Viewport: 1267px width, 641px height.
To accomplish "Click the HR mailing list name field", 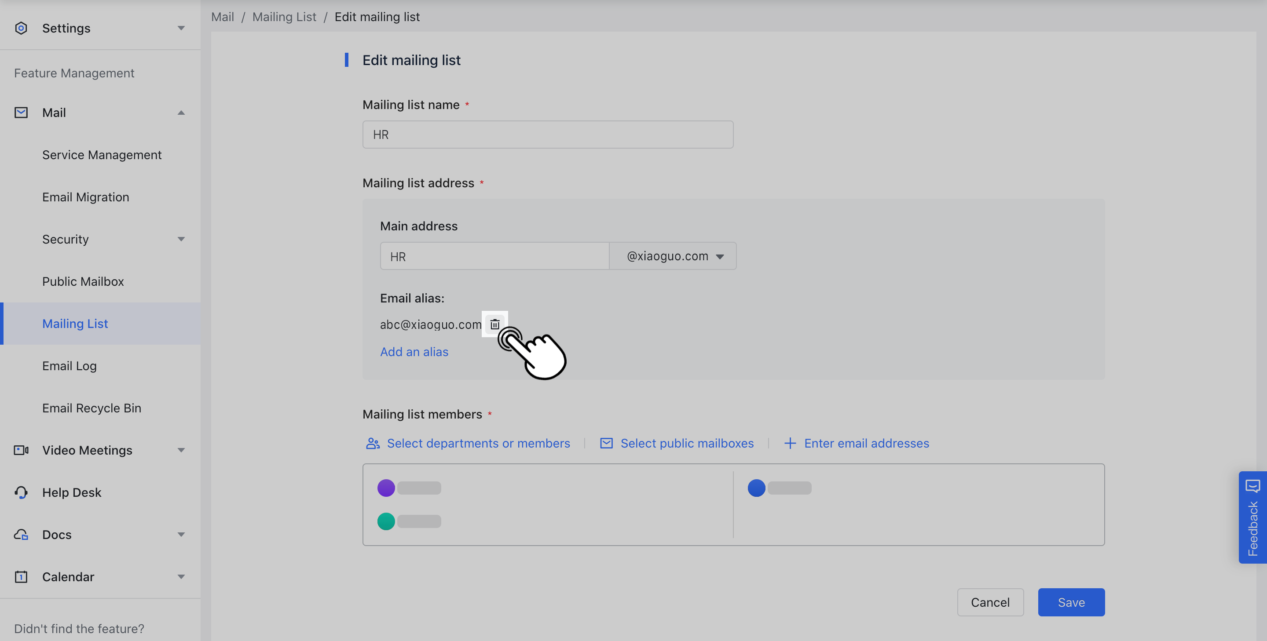I will (547, 134).
